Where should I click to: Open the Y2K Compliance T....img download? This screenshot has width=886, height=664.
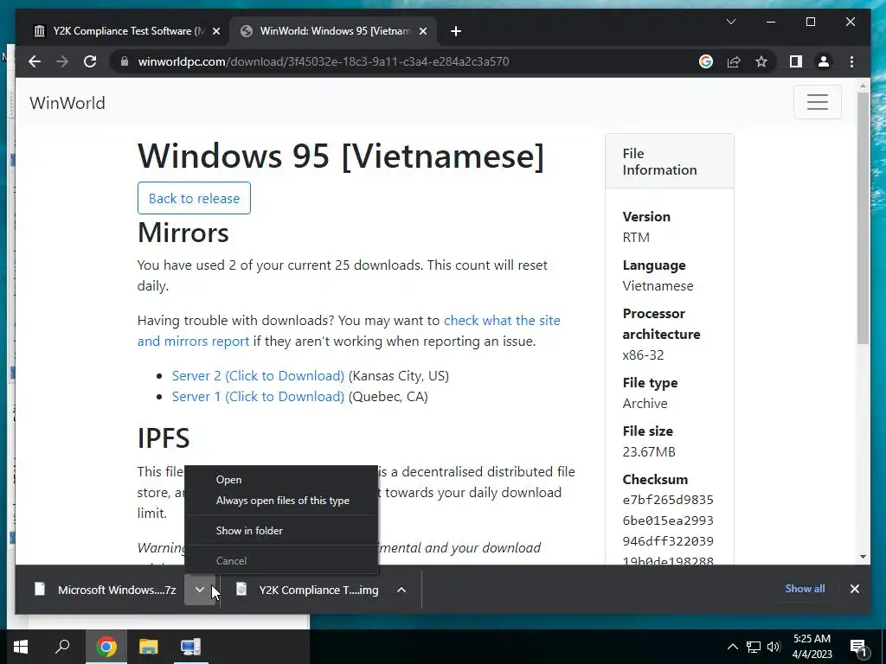click(x=307, y=590)
